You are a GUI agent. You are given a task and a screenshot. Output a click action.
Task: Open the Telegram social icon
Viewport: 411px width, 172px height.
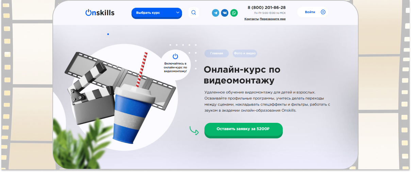[x=215, y=13]
